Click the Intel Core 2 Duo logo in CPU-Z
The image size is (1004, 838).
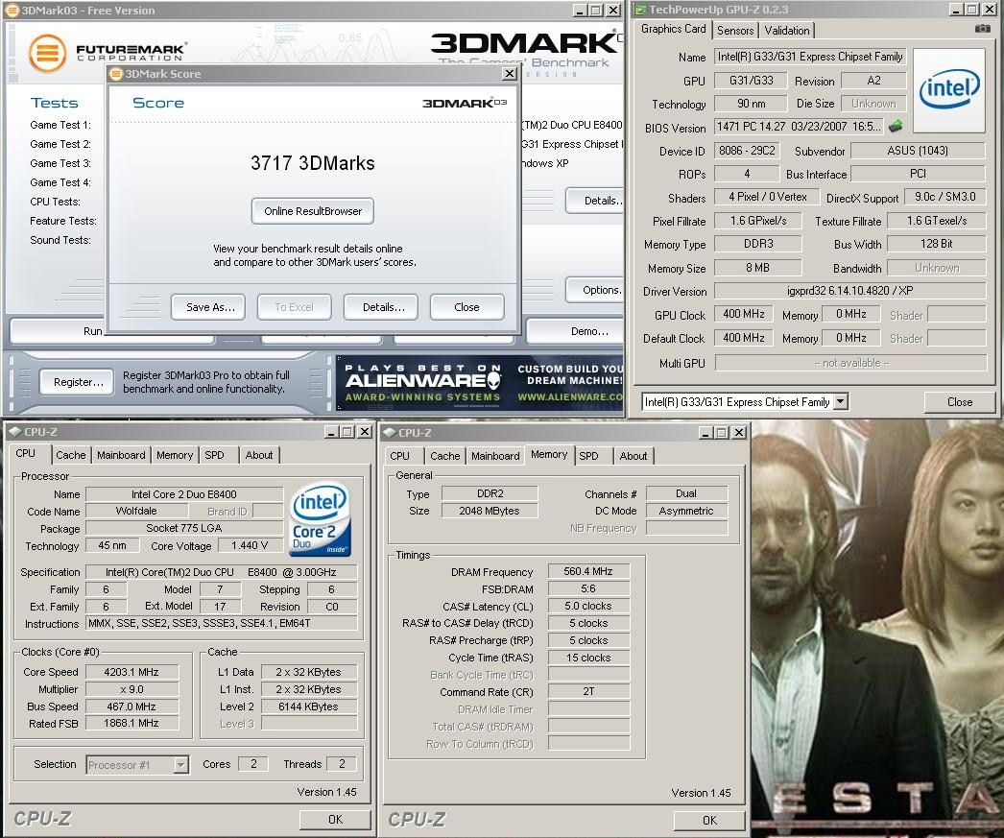321,519
